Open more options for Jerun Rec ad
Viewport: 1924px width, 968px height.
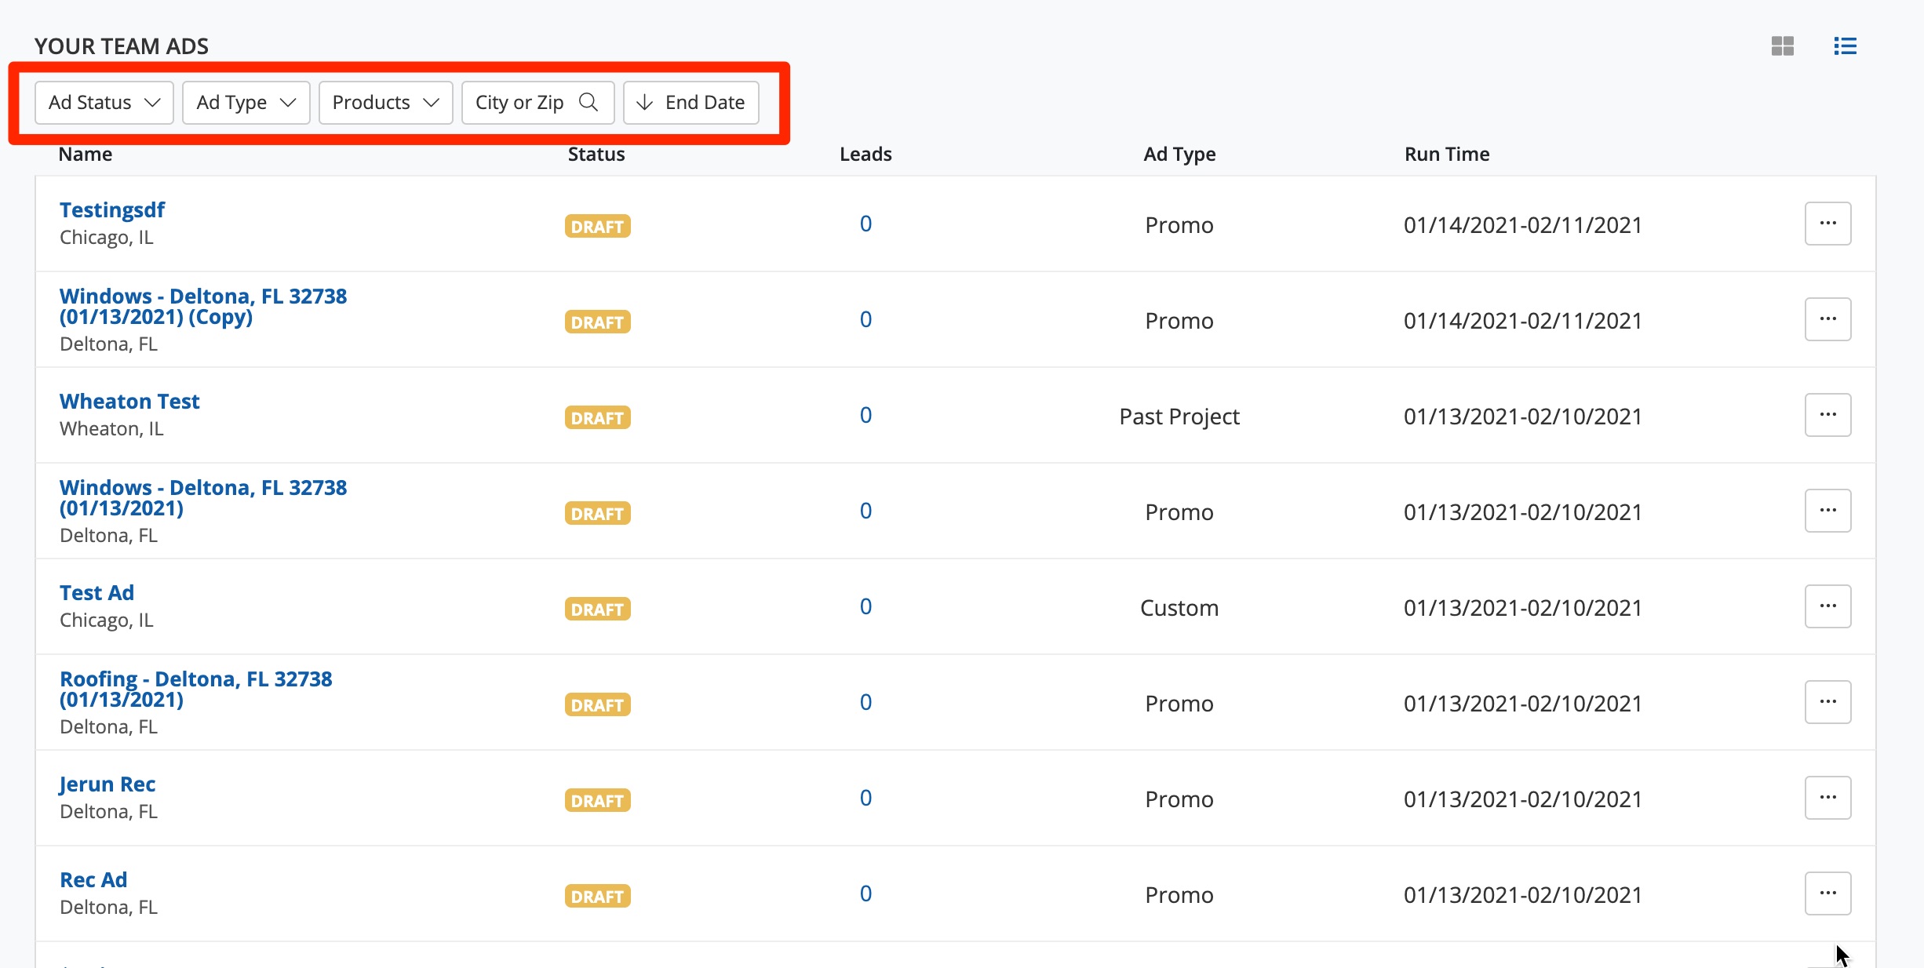coord(1827,798)
